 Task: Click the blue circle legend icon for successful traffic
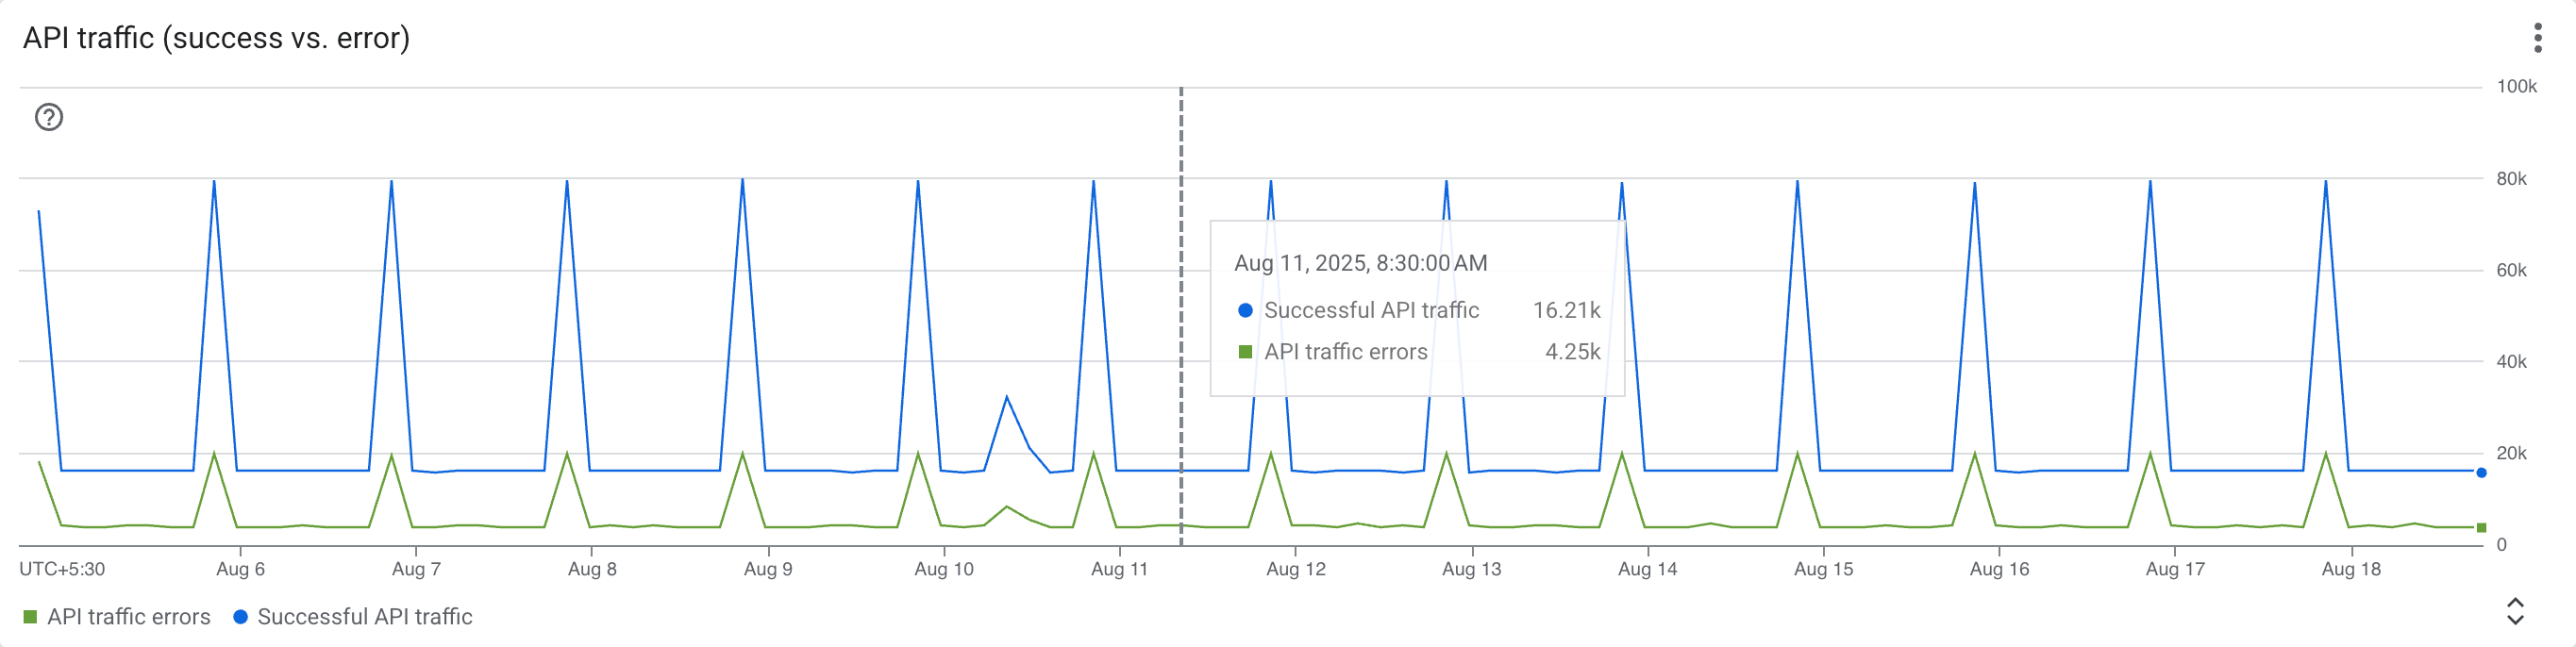[x=240, y=617]
